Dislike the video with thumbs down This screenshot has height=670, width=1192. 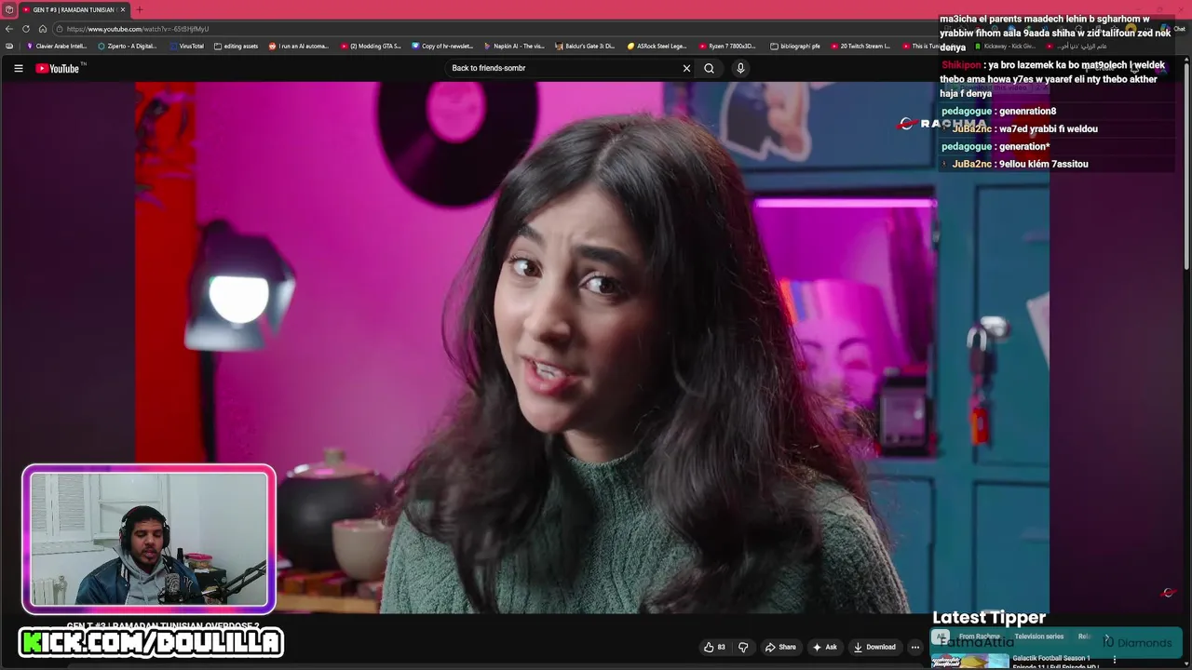pos(743,647)
